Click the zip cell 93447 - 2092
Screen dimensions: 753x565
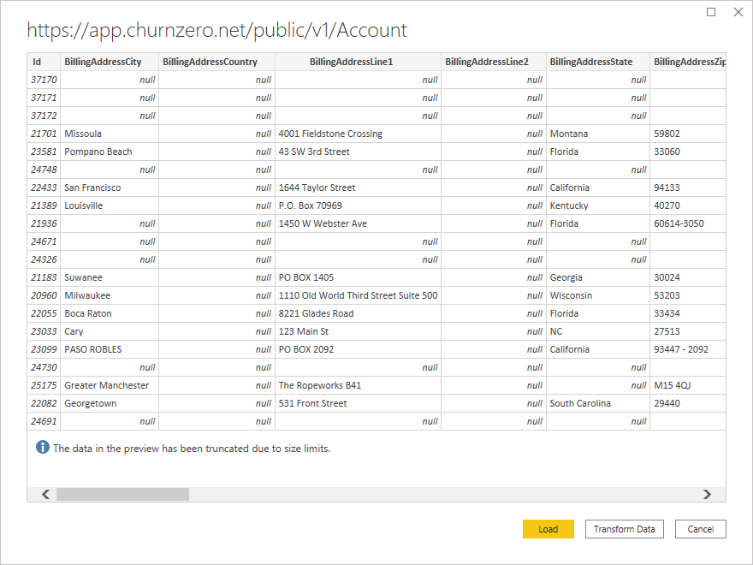click(x=688, y=349)
